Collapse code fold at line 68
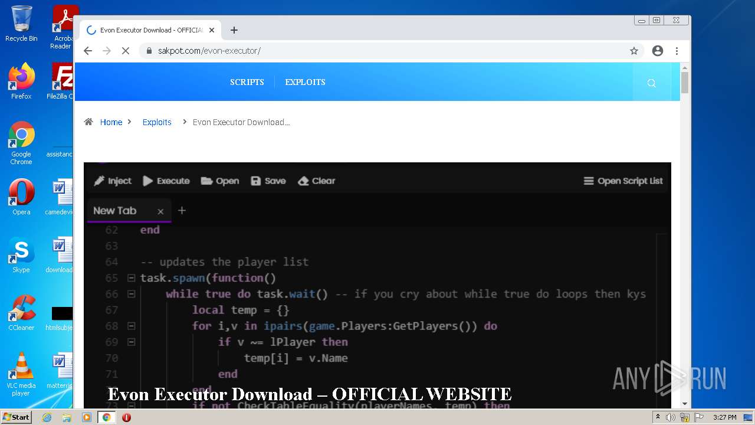Image resolution: width=755 pixels, height=425 pixels. point(132,326)
